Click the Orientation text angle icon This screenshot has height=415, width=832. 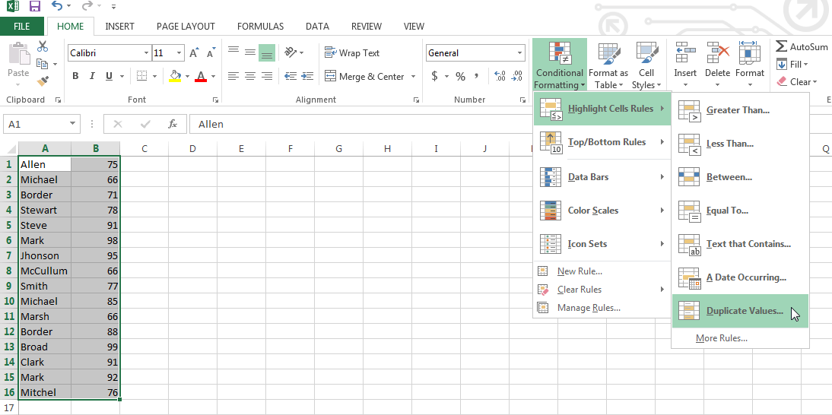(291, 52)
